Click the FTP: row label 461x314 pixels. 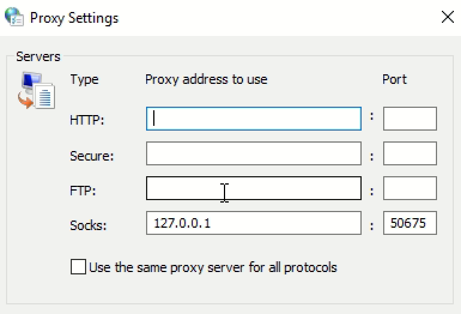click(83, 191)
